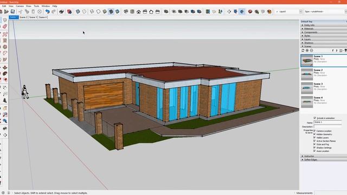Toggle Axes Location checkbox
Image resolution: width=347 pixels, height=195 pixels.
pos(314,151)
